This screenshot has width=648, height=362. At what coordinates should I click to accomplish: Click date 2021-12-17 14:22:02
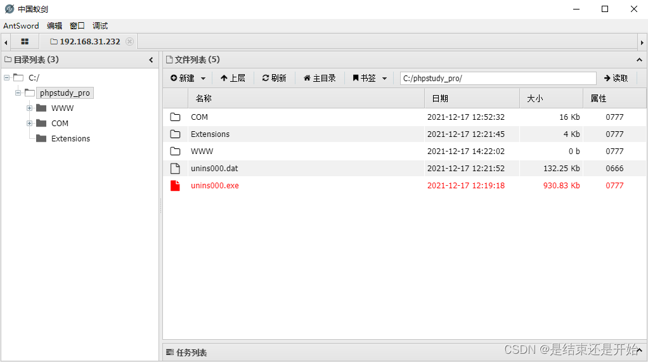pos(466,152)
